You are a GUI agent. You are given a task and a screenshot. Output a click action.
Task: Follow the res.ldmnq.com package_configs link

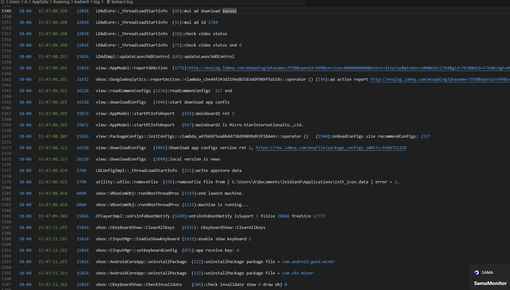331,148
